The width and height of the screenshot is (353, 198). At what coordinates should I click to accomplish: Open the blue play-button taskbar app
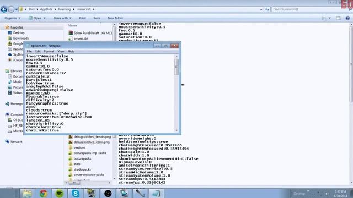[x=124, y=194]
